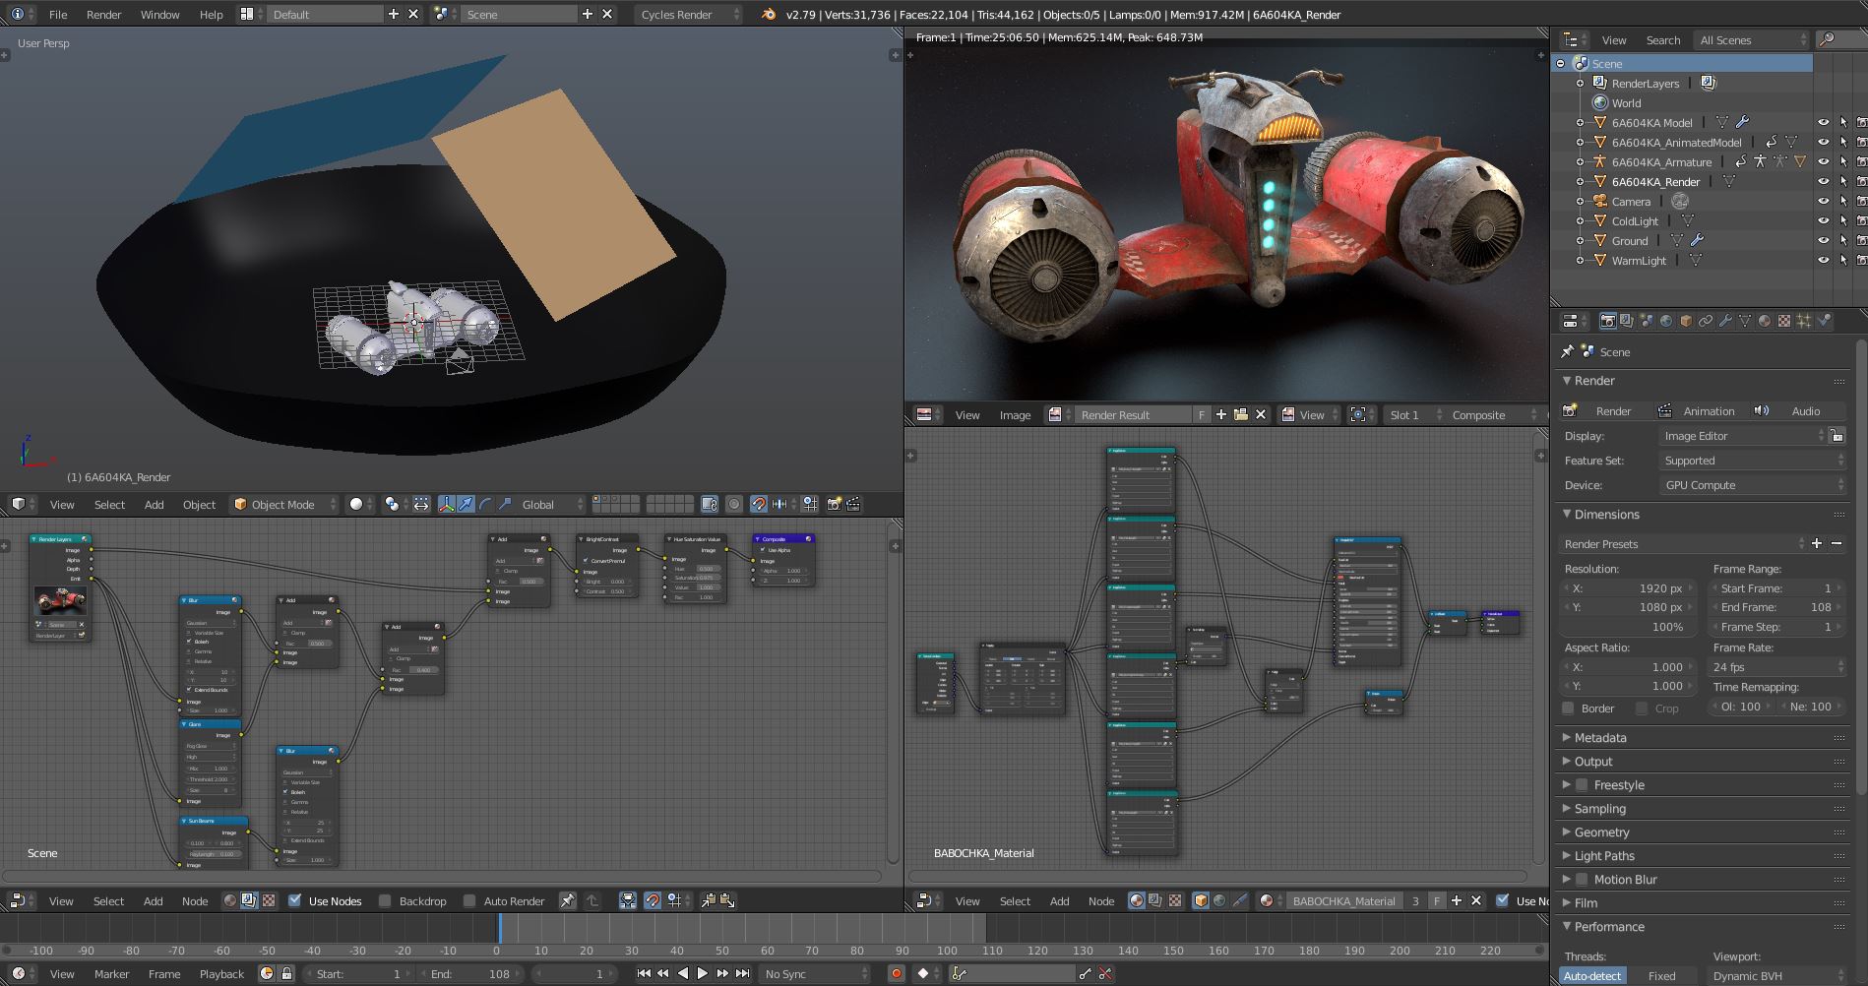Open the Material properties tab
This screenshot has width=1868, height=986.
coord(1764,321)
